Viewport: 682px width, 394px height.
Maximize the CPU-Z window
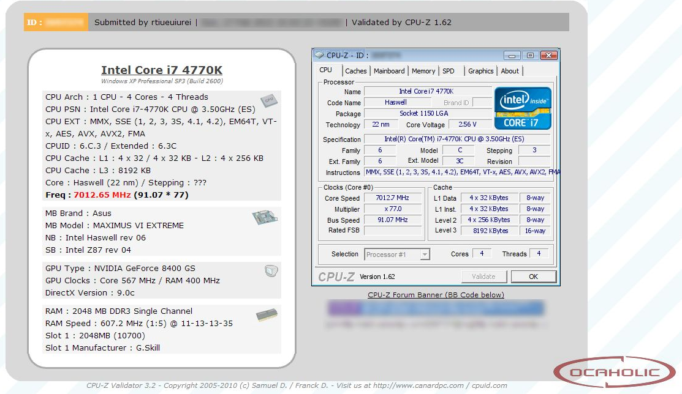530,56
